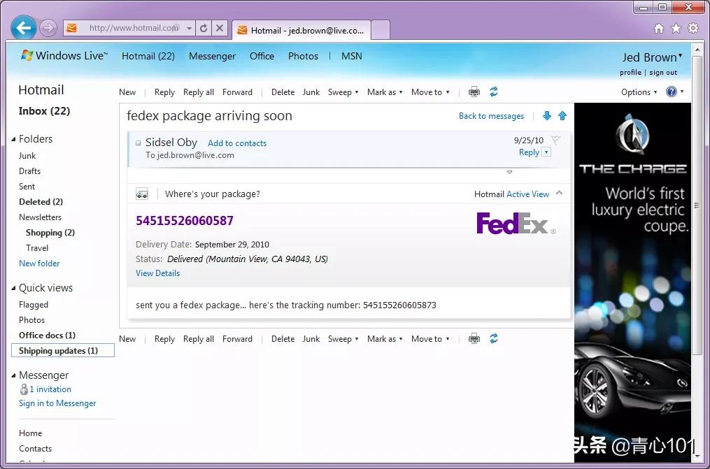Switch to Photos in the Windows Live header
Image resolution: width=710 pixels, height=469 pixels.
pos(303,56)
